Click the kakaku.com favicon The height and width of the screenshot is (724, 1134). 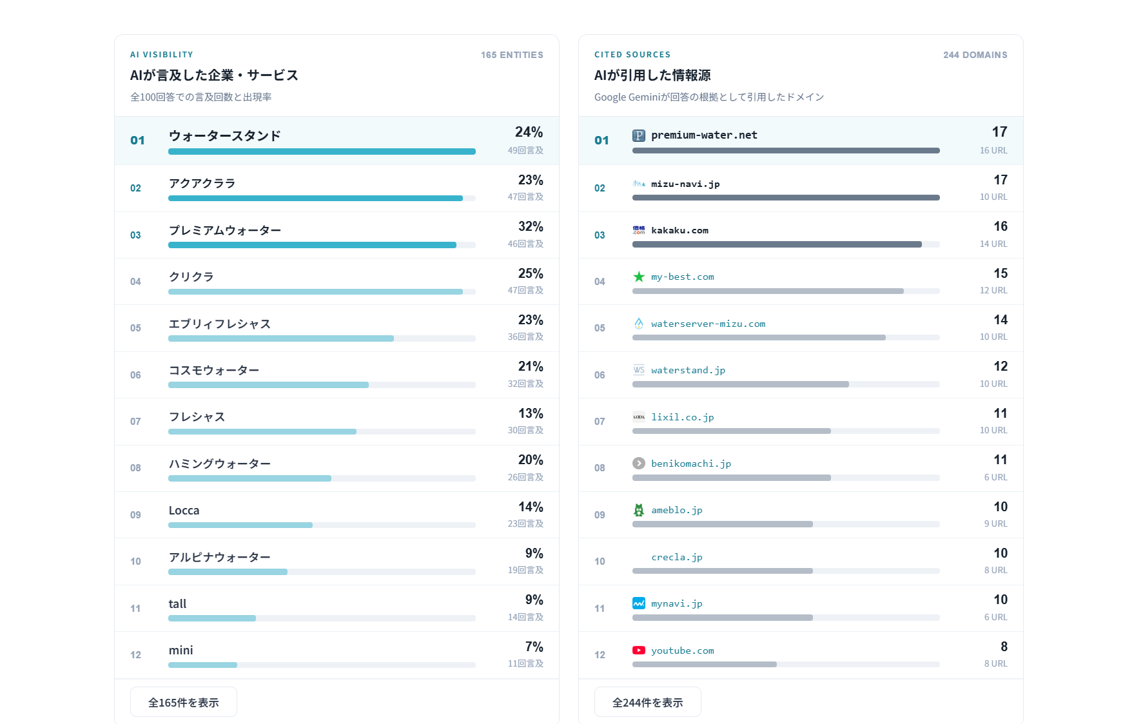click(638, 230)
